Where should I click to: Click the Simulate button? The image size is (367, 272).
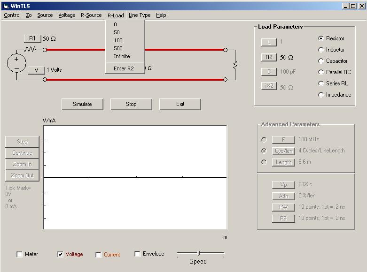(x=82, y=104)
